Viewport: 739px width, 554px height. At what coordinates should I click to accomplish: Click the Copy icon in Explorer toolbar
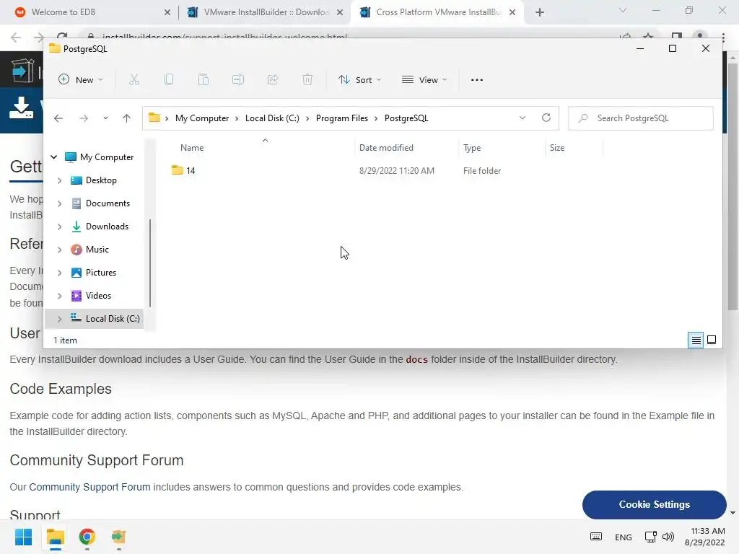(x=169, y=79)
